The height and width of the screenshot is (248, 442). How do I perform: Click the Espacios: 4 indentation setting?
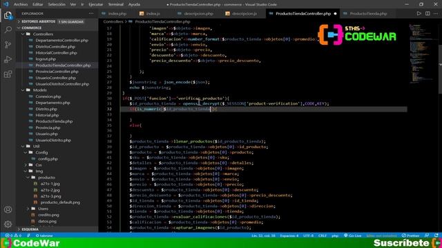[x=289, y=236]
